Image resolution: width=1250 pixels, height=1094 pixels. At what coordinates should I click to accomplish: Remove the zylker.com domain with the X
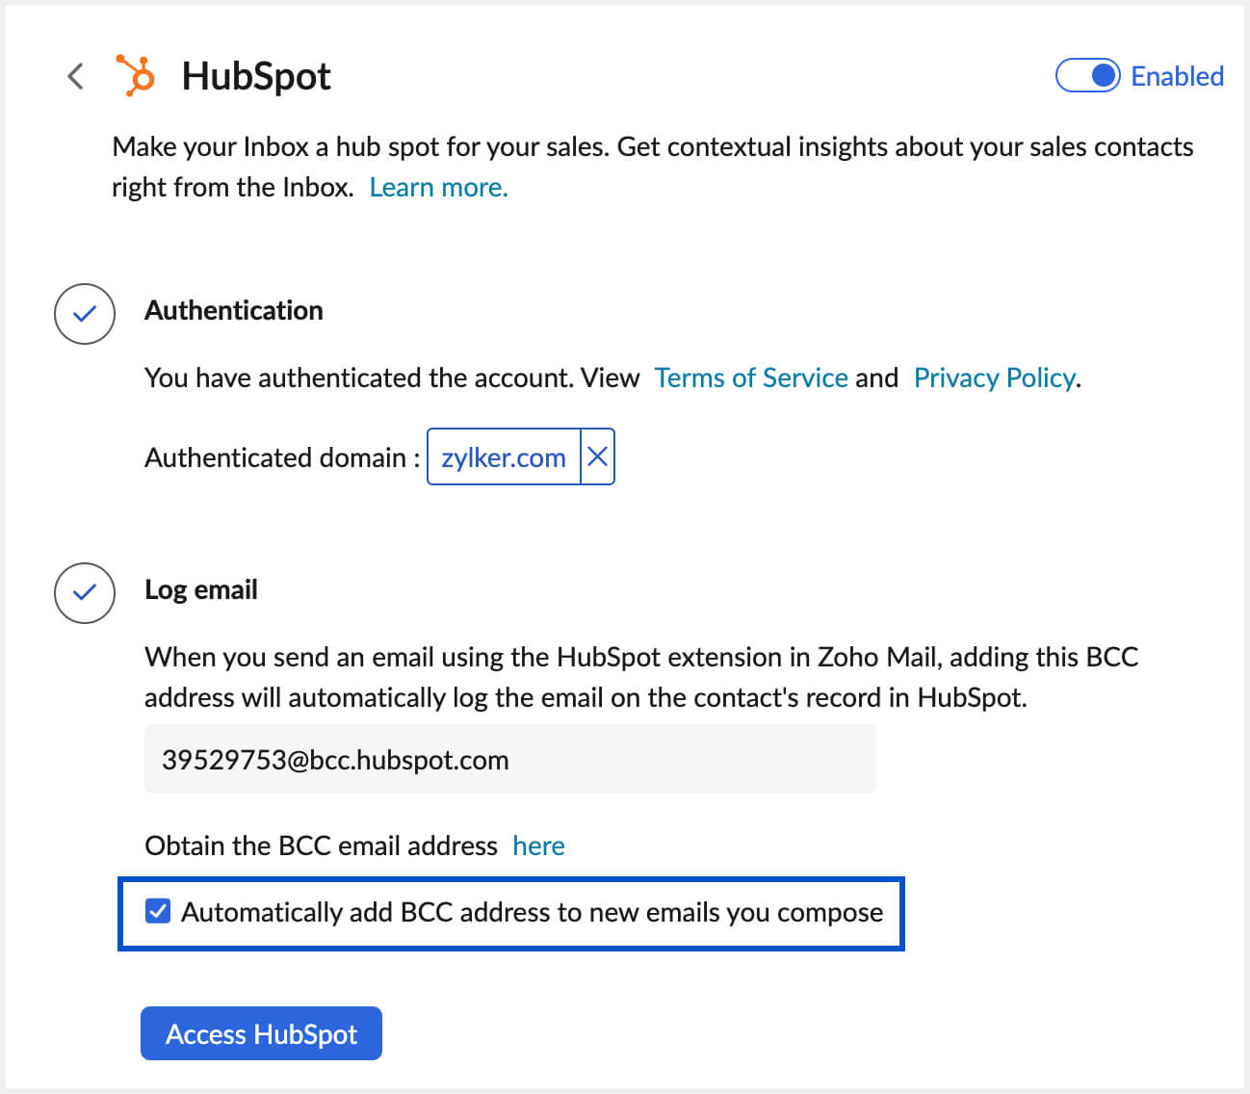click(597, 456)
